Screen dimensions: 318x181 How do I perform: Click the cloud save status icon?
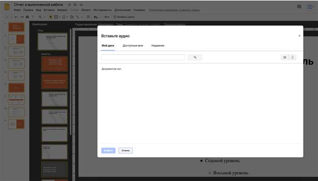click(x=81, y=5)
